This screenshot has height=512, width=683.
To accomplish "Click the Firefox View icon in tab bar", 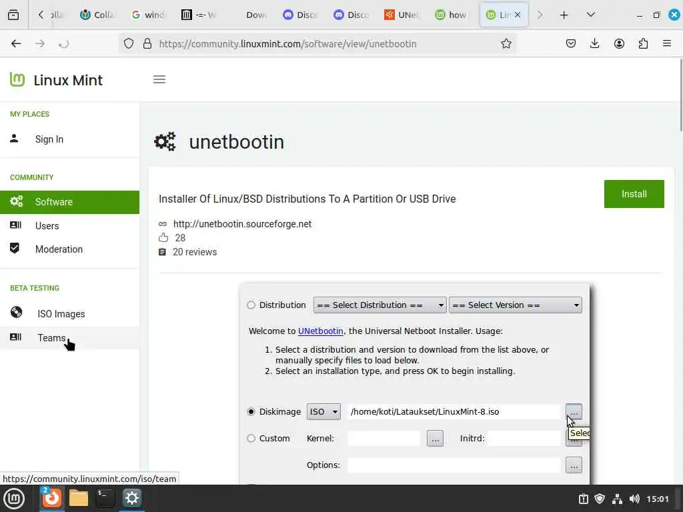I will pos(13,15).
